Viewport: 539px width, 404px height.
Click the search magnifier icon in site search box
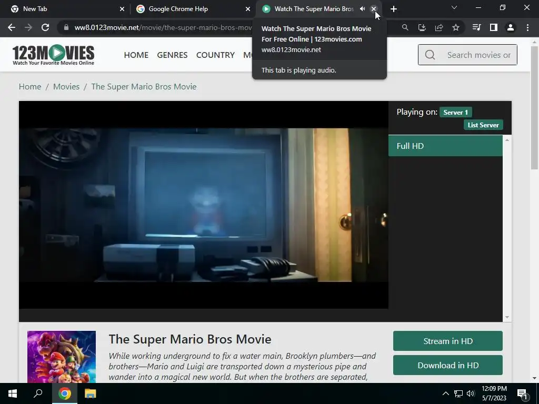(x=430, y=55)
